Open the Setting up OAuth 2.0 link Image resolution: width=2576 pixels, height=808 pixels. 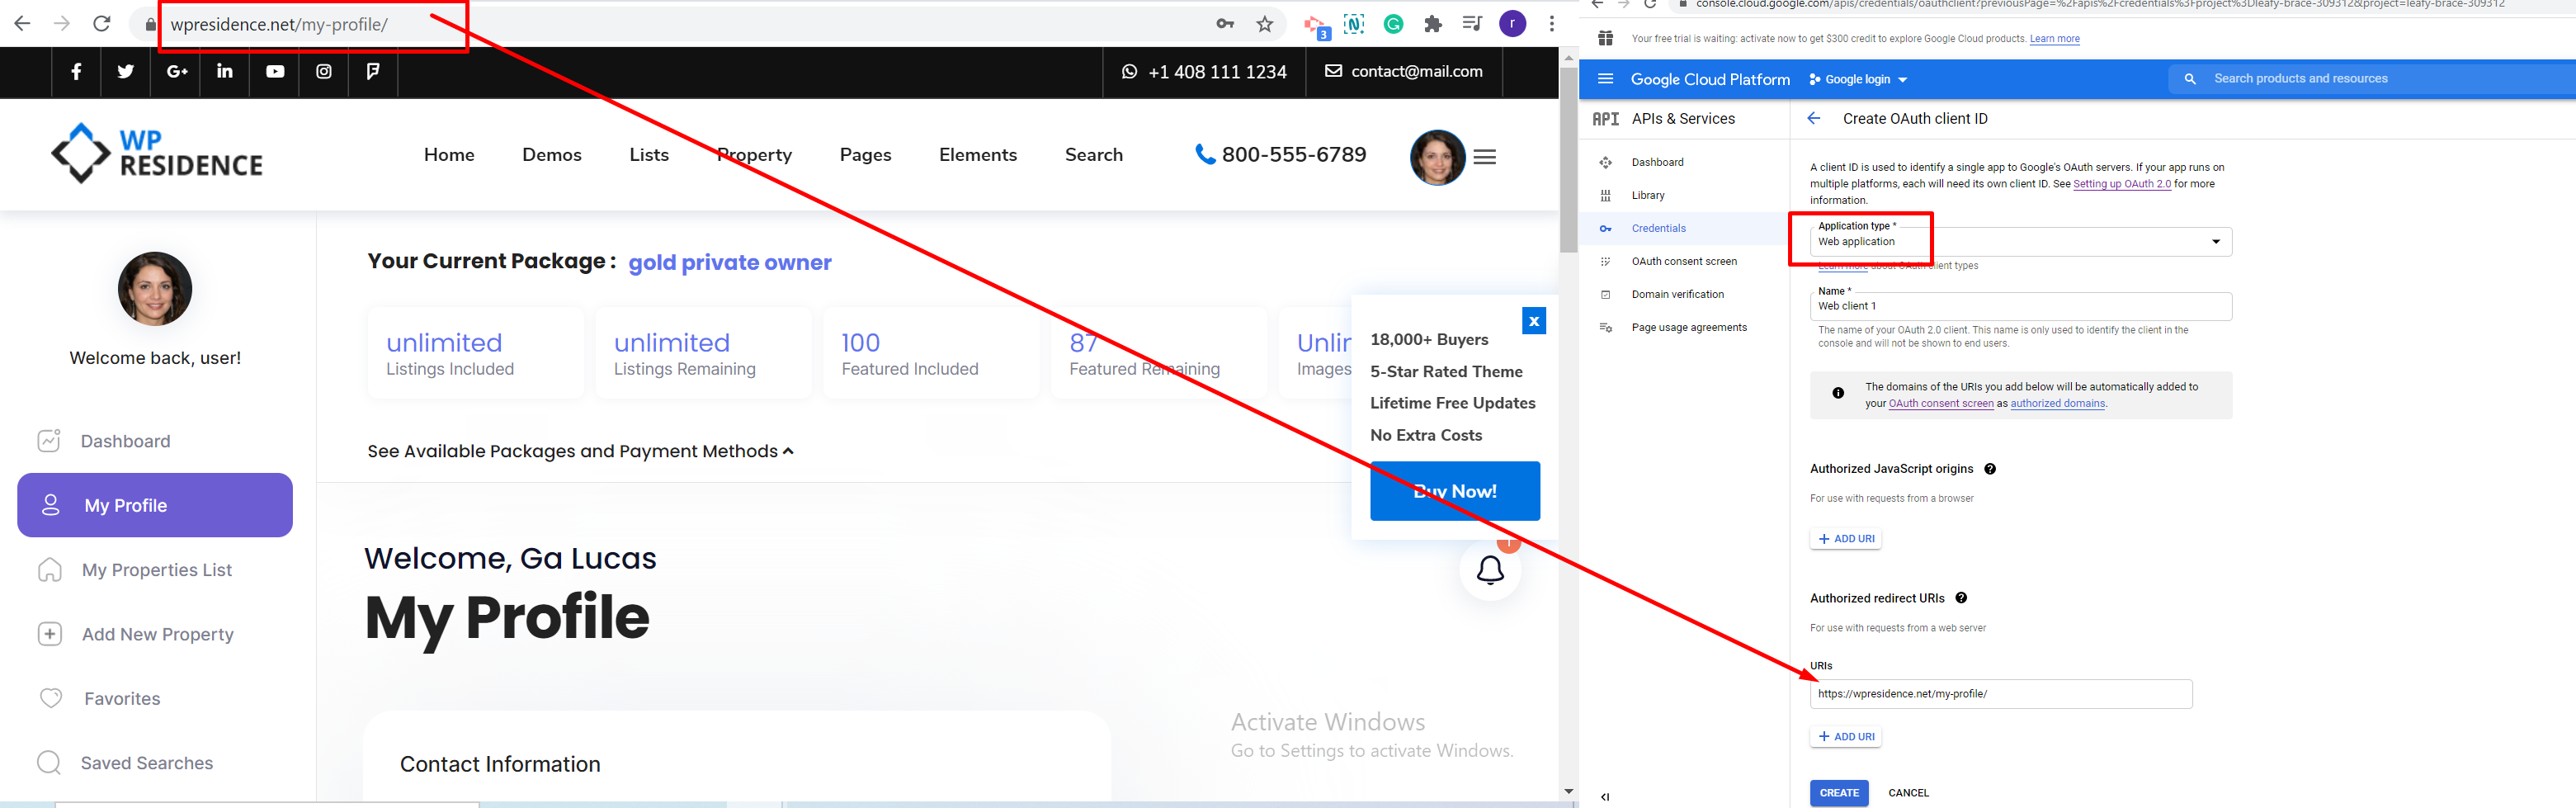click(2121, 184)
